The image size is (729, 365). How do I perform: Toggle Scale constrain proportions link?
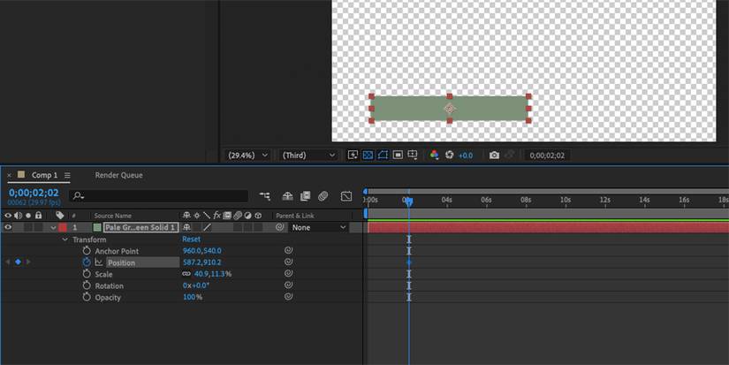[186, 274]
